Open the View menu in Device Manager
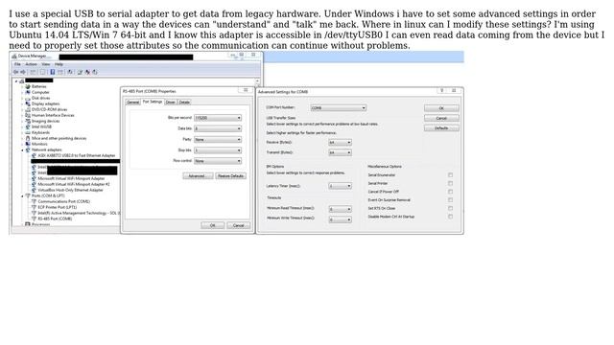Viewport: 614px width, 345px height. coord(46,64)
